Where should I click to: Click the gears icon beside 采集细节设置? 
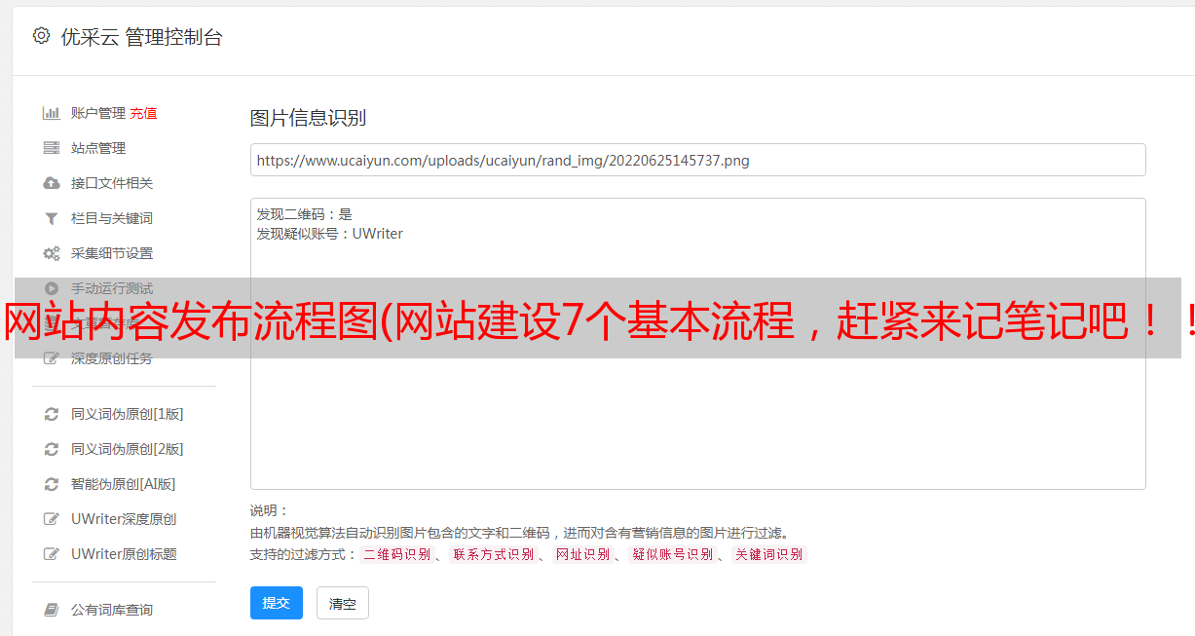[x=52, y=253]
